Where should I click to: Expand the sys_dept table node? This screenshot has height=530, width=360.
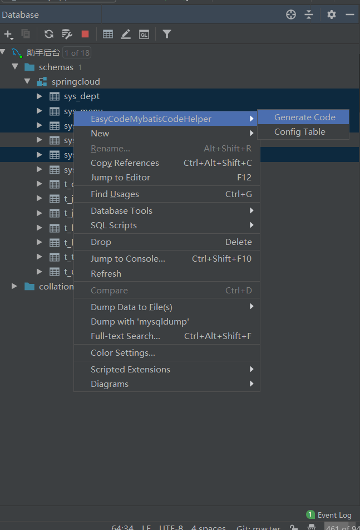click(x=38, y=96)
